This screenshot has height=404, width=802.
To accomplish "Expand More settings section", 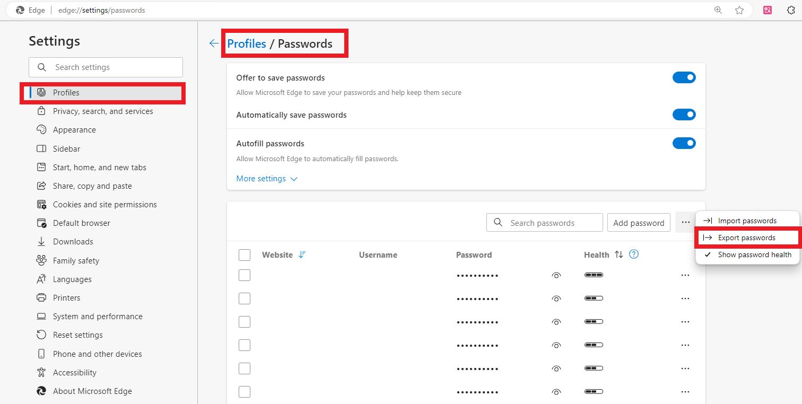I will (x=267, y=179).
